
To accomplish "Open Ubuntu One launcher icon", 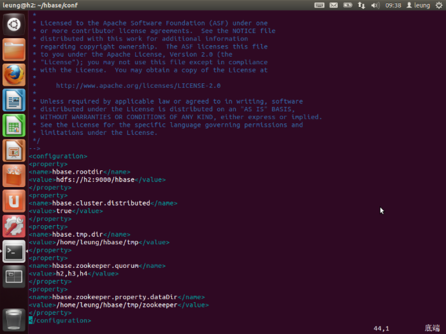I will click(x=13, y=201).
